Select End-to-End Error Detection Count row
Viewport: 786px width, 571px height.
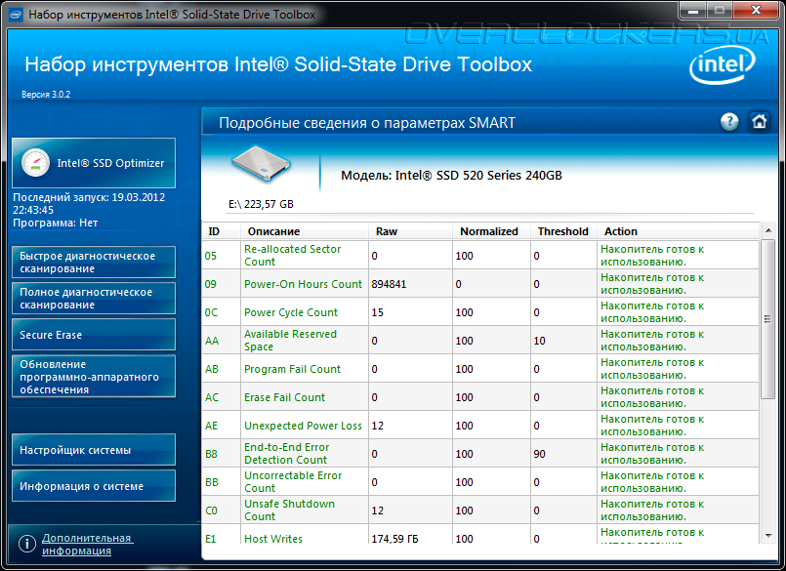click(x=480, y=454)
